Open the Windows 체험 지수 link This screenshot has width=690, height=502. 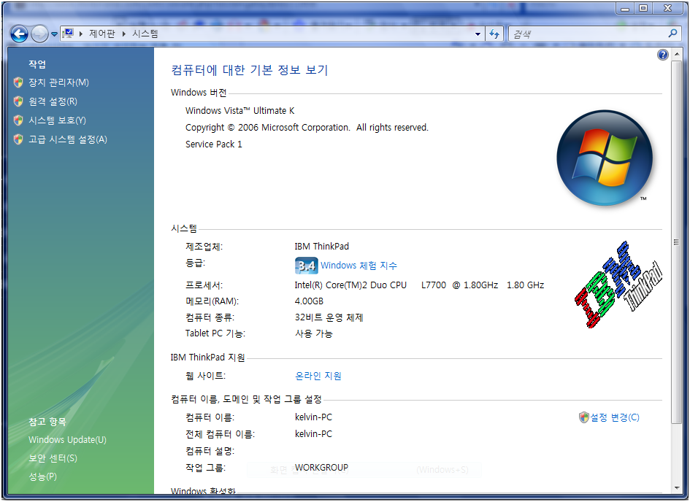359,266
